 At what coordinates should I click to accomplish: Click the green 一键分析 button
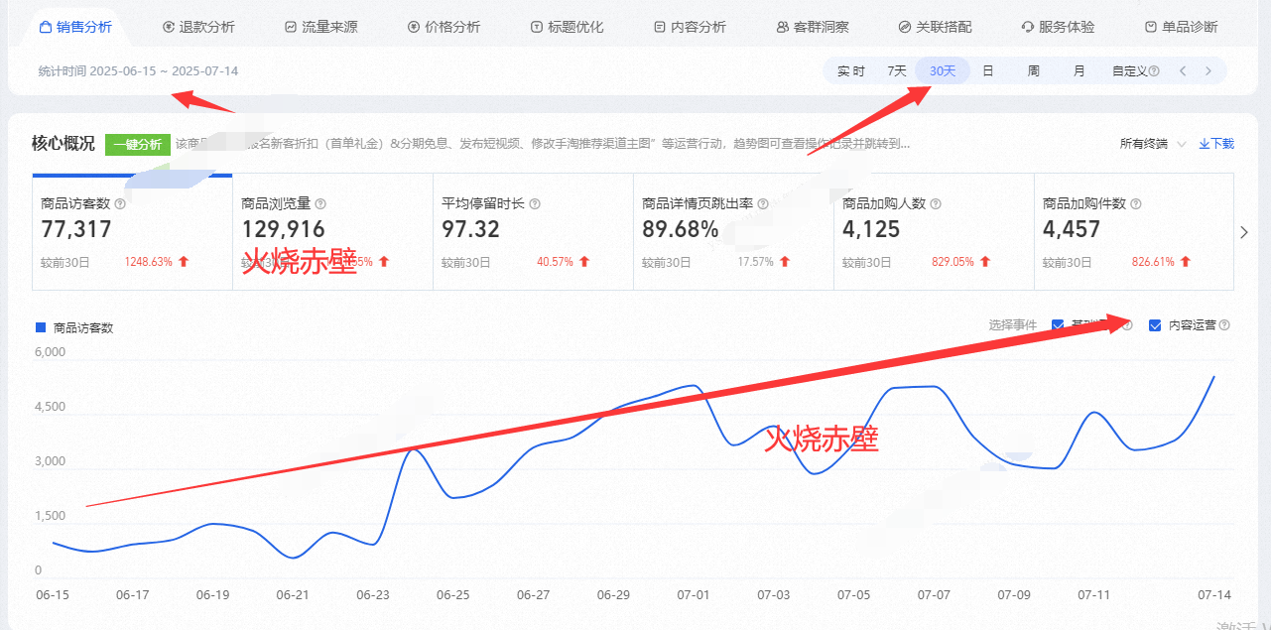click(138, 144)
